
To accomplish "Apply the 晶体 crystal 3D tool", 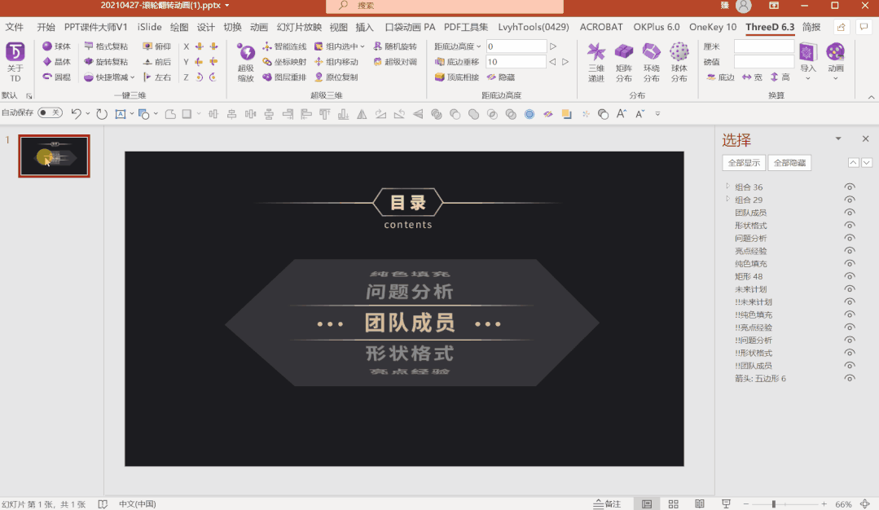I will [x=57, y=62].
